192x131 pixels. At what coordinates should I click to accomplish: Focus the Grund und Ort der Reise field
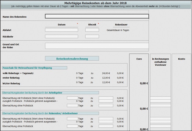coord(97,46)
